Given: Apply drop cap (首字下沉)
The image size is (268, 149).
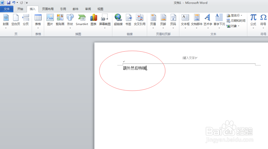Looking at the screenshot, I should coord(219,20).
